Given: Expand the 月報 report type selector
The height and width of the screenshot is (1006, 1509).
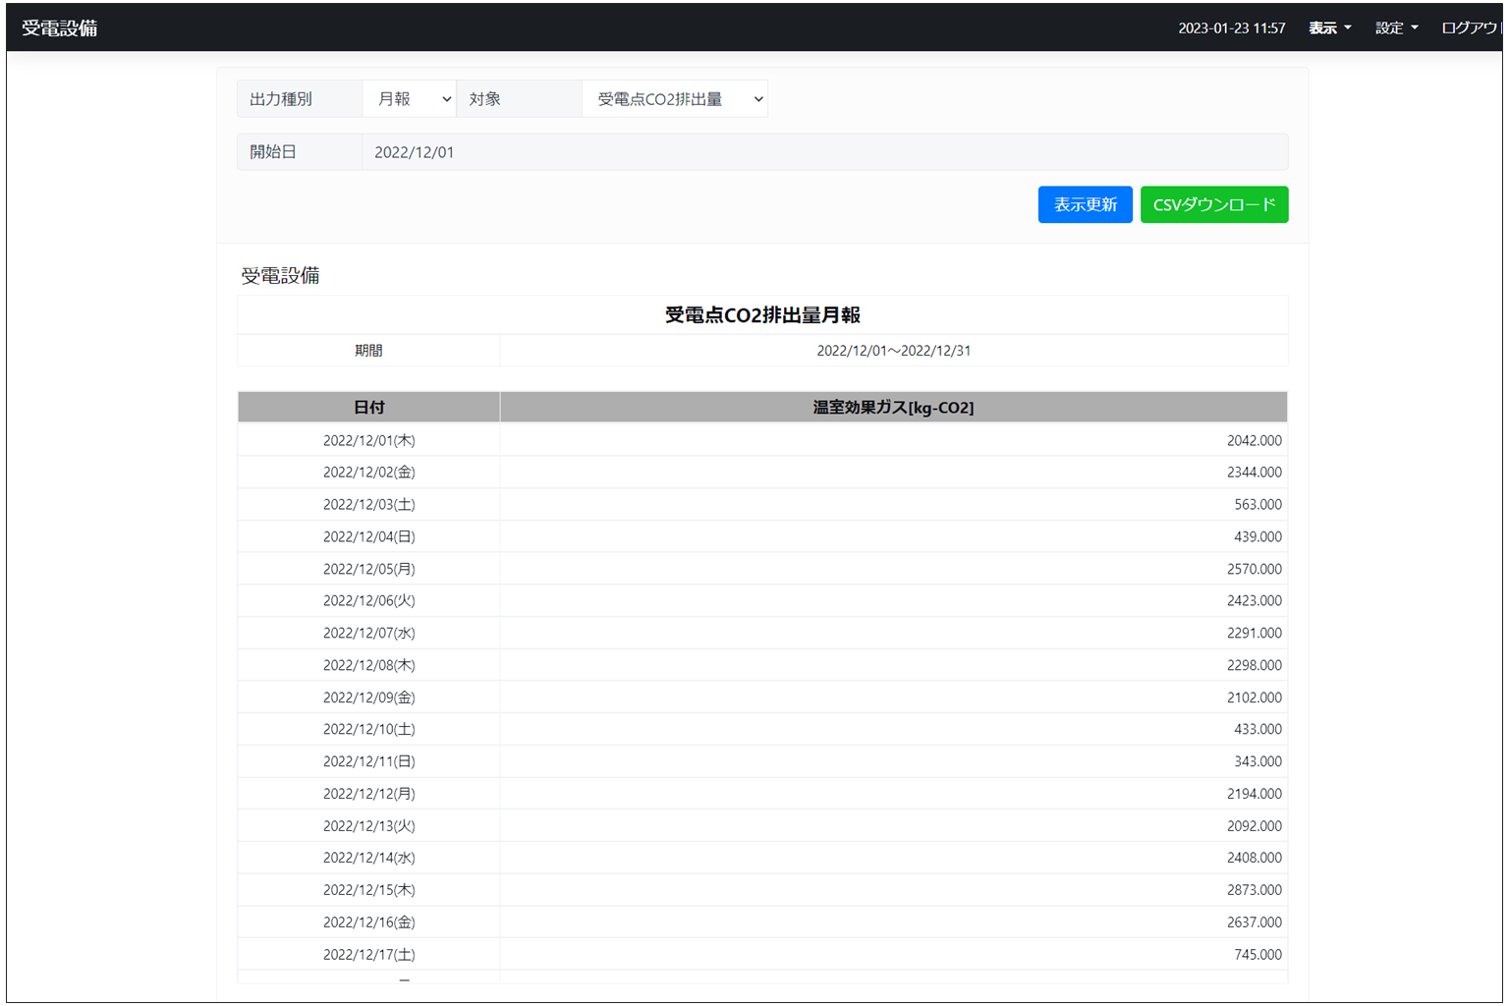Looking at the screenshot, I should coord(410,98).
